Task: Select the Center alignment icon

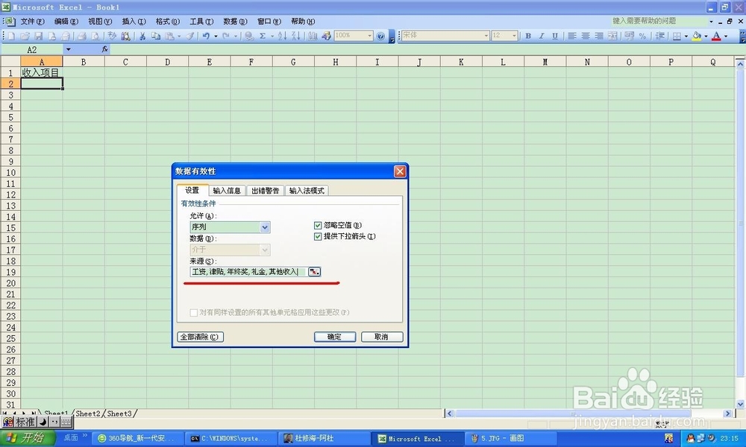Action: (x=585, y=35)
